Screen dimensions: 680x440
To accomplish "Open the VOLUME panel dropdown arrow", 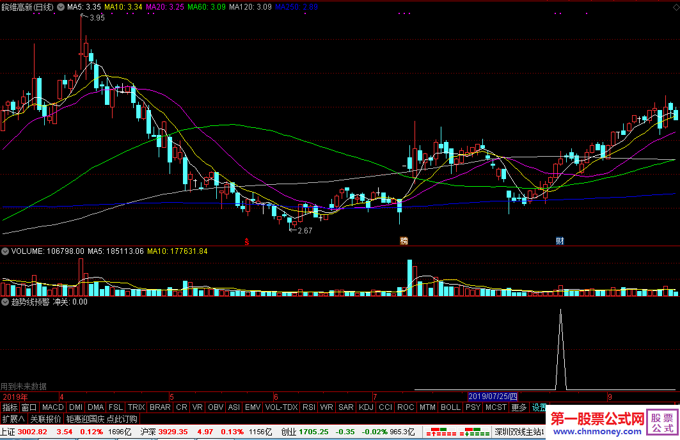I will 5,251.
